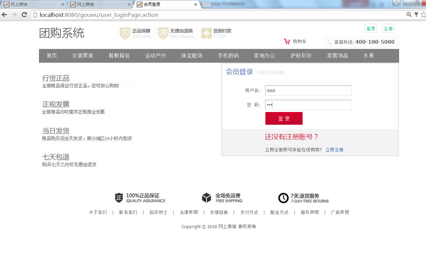This screenshot has width=426, height=255.
Task: Select 首页 from the navigation bar
Action: click(x=51, y=55)
